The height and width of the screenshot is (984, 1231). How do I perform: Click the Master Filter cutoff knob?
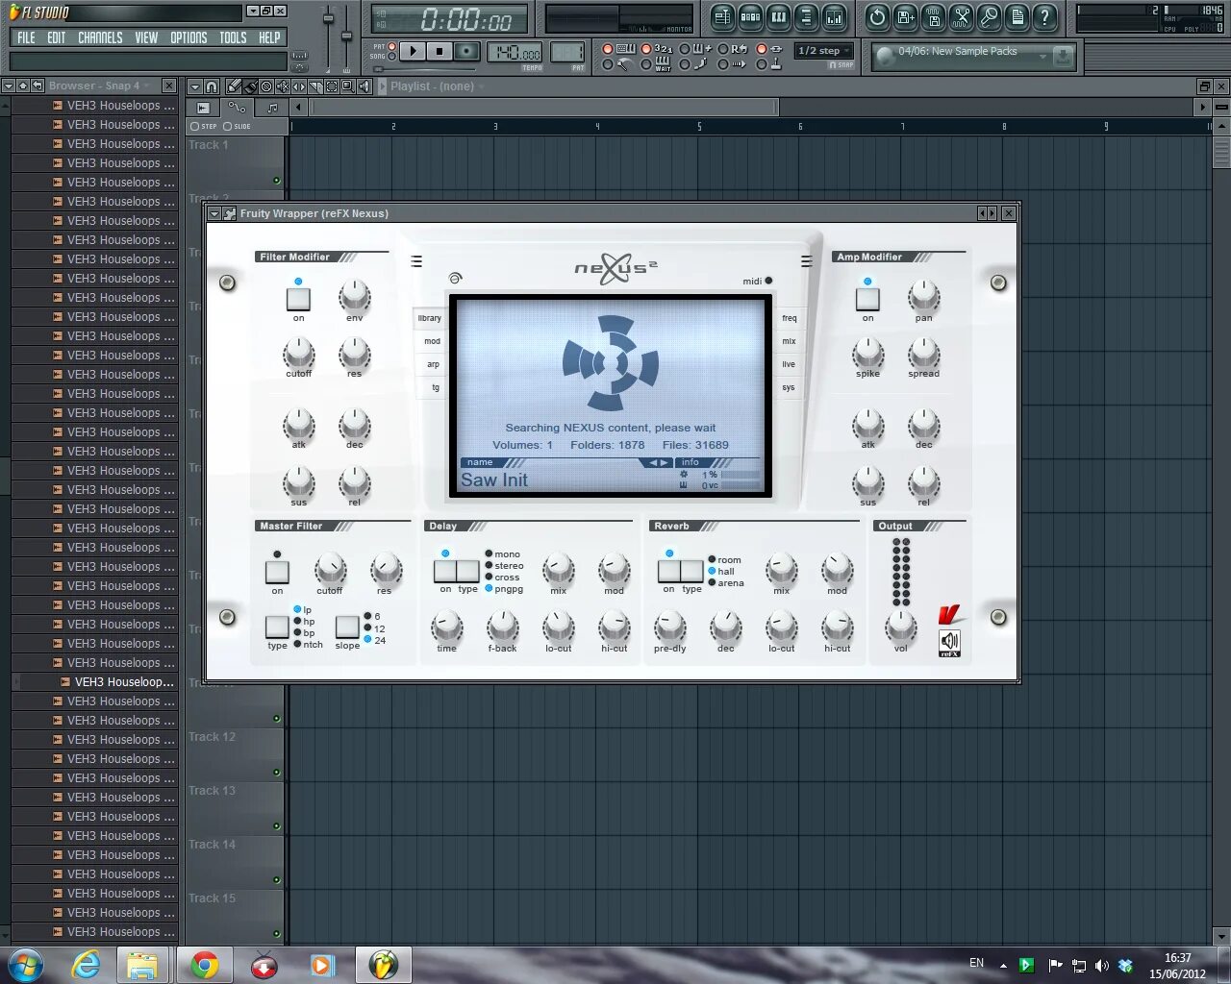click(330, 569)
